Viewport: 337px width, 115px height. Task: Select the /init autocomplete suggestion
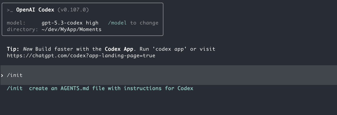(15, 88)
